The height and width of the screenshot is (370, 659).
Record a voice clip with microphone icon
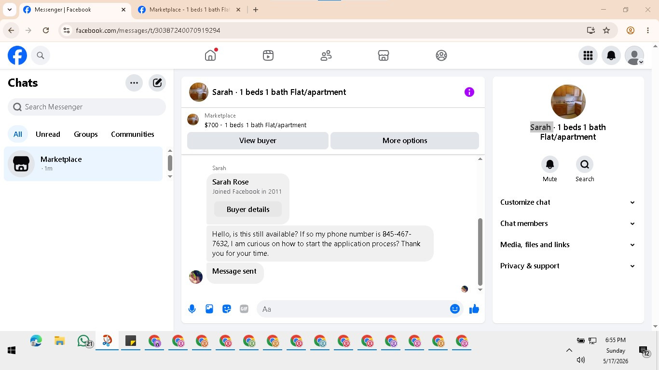coord(192,309)
